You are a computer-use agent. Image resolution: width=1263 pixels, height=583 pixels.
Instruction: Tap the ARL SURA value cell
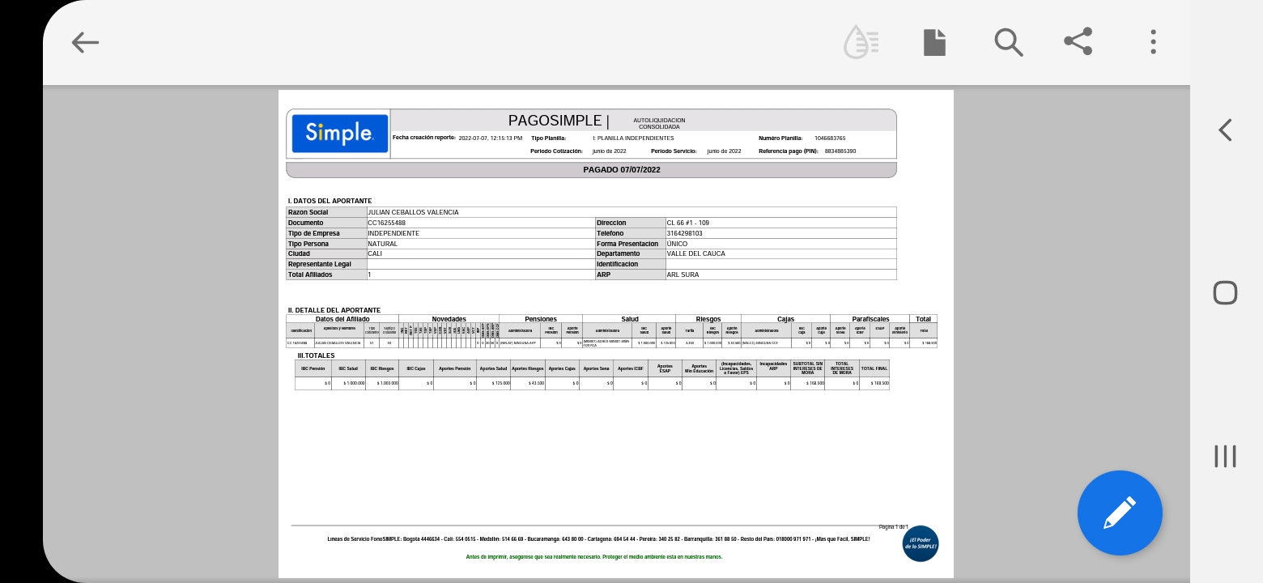(x=683, y=274)
